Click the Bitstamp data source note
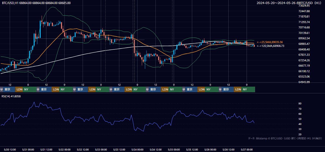325x152 pixels. click(285, 138)
